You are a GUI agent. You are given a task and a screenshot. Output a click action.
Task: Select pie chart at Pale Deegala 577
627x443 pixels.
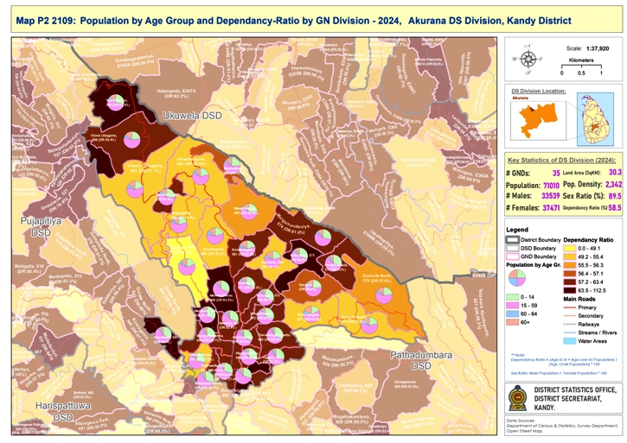[311, 314]
